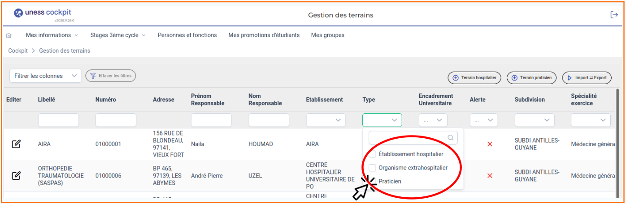626x204 pixels.
Task: Click the red X alert in AIRA row
Action: (x=490, y=144)
